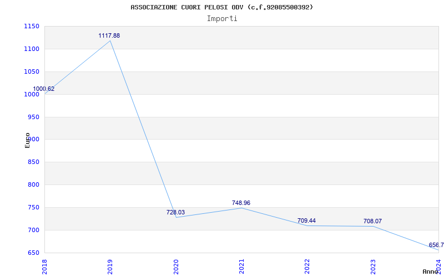
Task: Click the Euro y-axis title
Action: 27,140
